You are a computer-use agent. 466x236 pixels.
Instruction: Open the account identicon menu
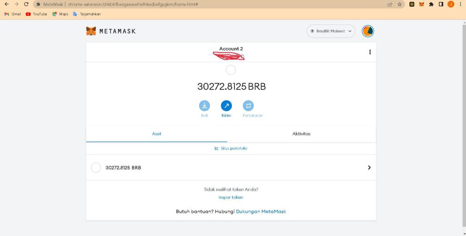click(x=368, y=31)
